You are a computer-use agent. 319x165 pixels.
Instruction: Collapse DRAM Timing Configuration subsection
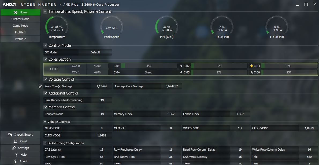pos(45,143)
